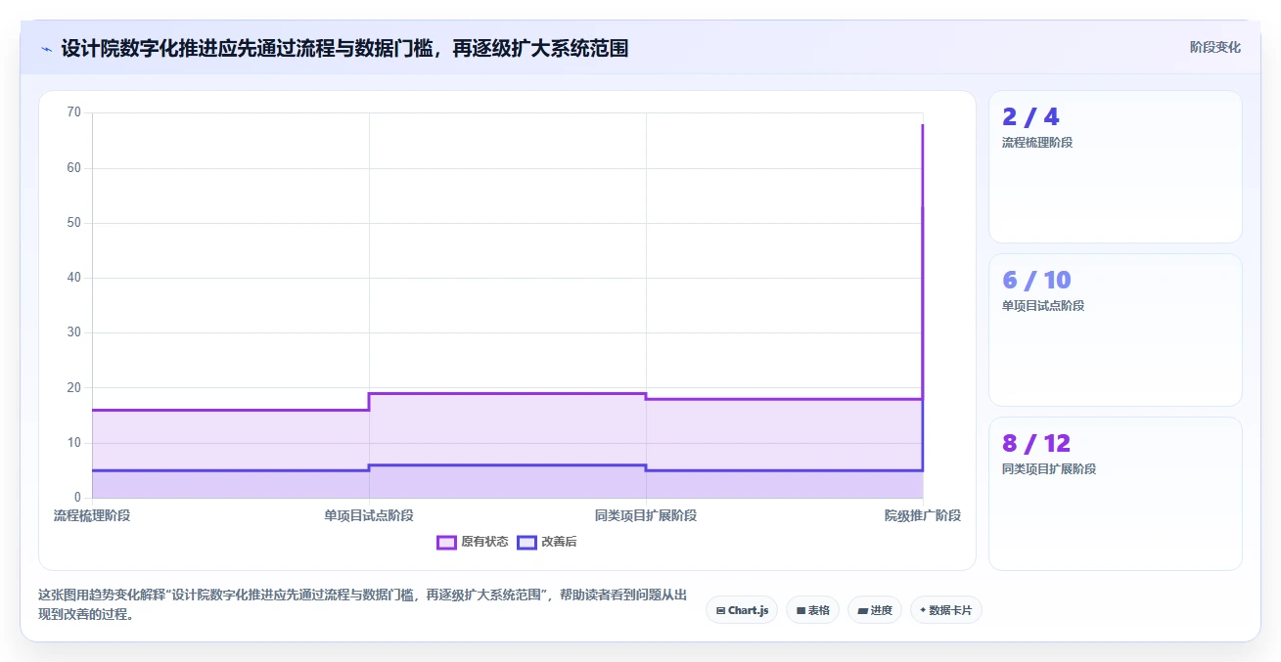This screenshot has height=662, width=1281.
Task: Open the 6 / 10 单项目试点阶段 card
Action: click(x=1116, y=330)
